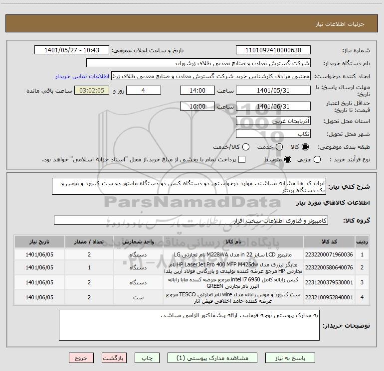Viewport: 384px width, 371px height.
Task: Click the deadline date field 1401/05/31
Action: coord(273,90)
